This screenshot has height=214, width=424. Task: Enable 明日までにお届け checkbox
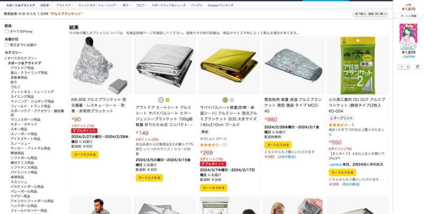click(x=7, y=44)
